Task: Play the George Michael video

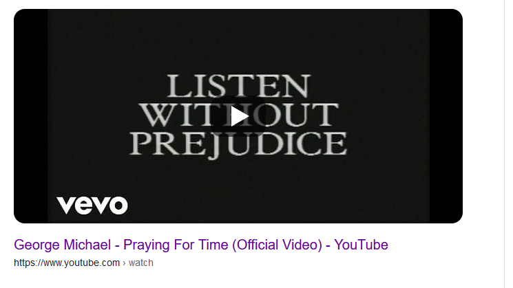Action: [240, 116]
